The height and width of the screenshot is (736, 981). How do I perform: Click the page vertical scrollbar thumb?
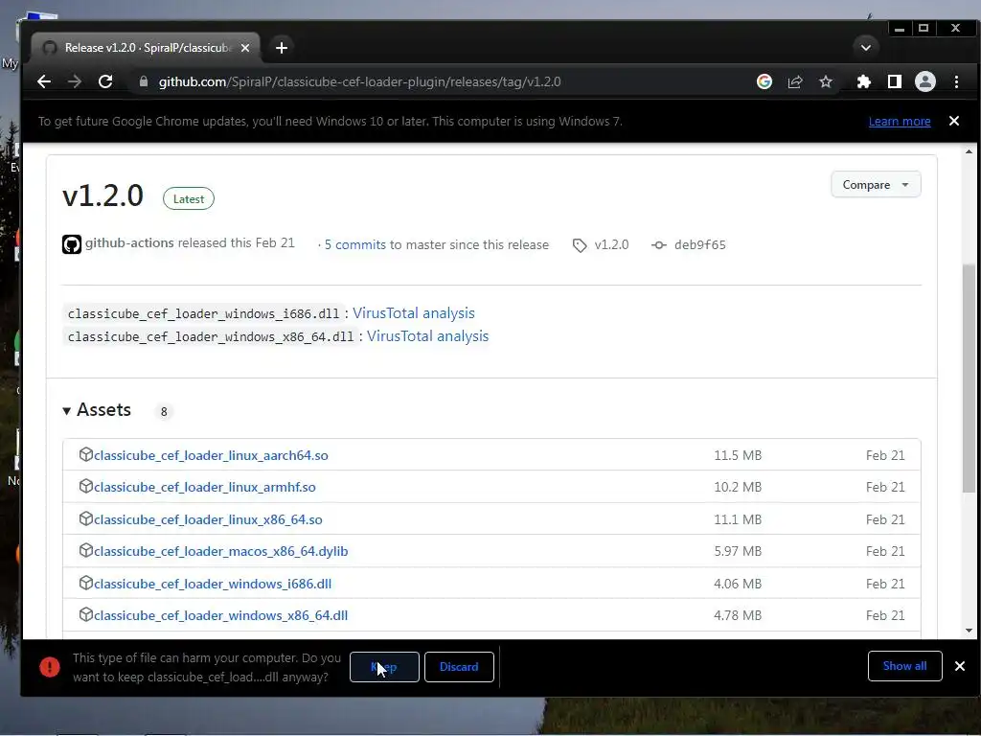969,378
